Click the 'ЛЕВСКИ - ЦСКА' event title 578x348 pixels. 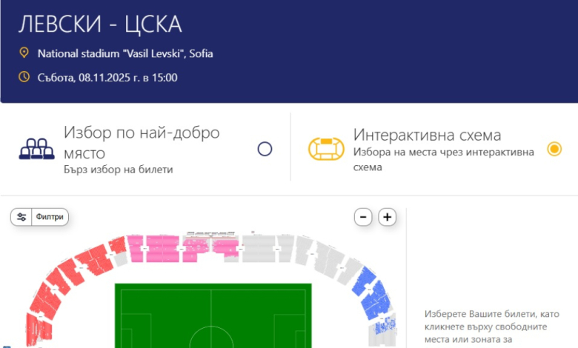click(100, 24)
